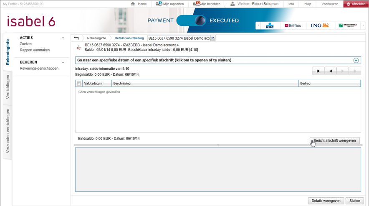The width and height of the screenshot is (369, 206).
Task: Collapse the ACTIES section arrow
Action: 63,38
